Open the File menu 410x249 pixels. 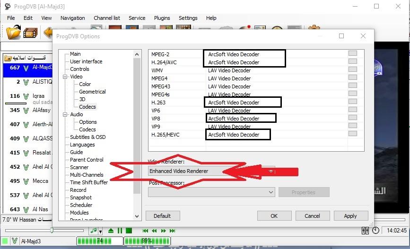pyautogui.click(x=11, y=18)
